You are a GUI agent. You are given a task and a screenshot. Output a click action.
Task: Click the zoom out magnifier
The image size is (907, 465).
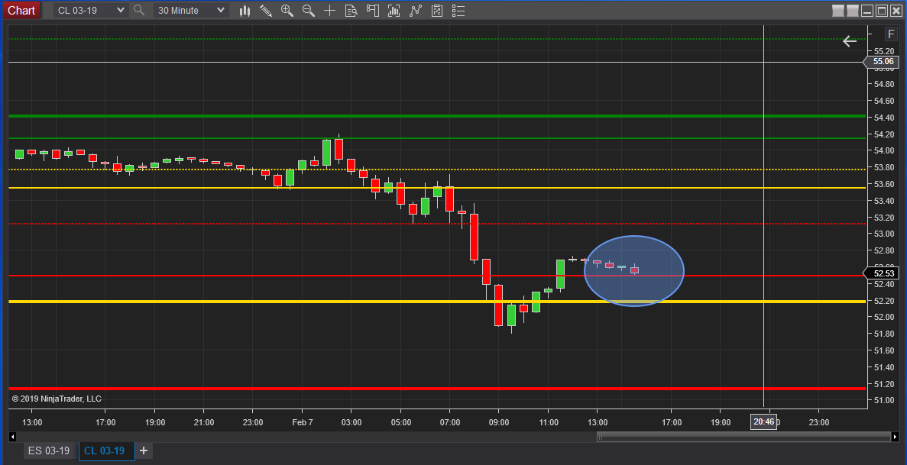[308, 11]
